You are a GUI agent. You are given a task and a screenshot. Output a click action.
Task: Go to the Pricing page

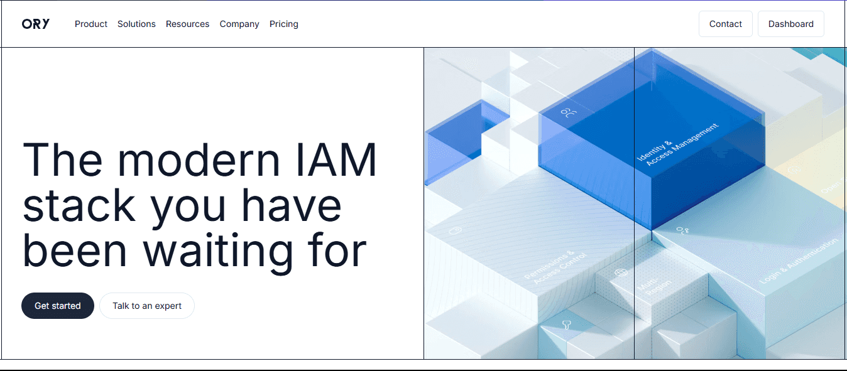pyautogui.click(x=284, y=24)
